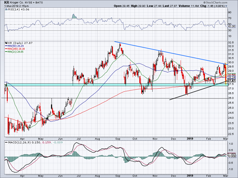Image resolution: width=238 pixels, height=178 pixels.
Task: Click the blue MA(50) legend line
Action: pyautogui.click(x=6, y=46)
